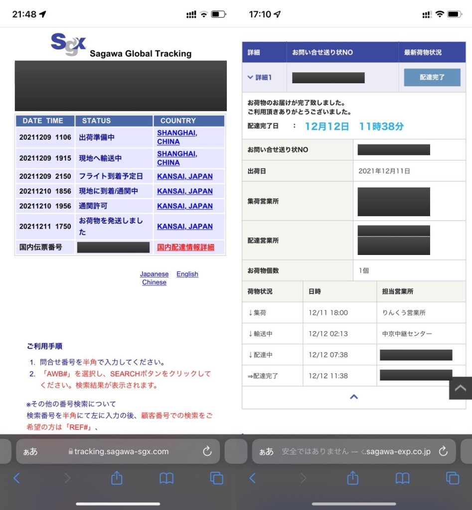Viewport: 472px width, 510px height.
Task: Open bookmarks icon in left browser toolbar
Action: (x=166, y=478)
